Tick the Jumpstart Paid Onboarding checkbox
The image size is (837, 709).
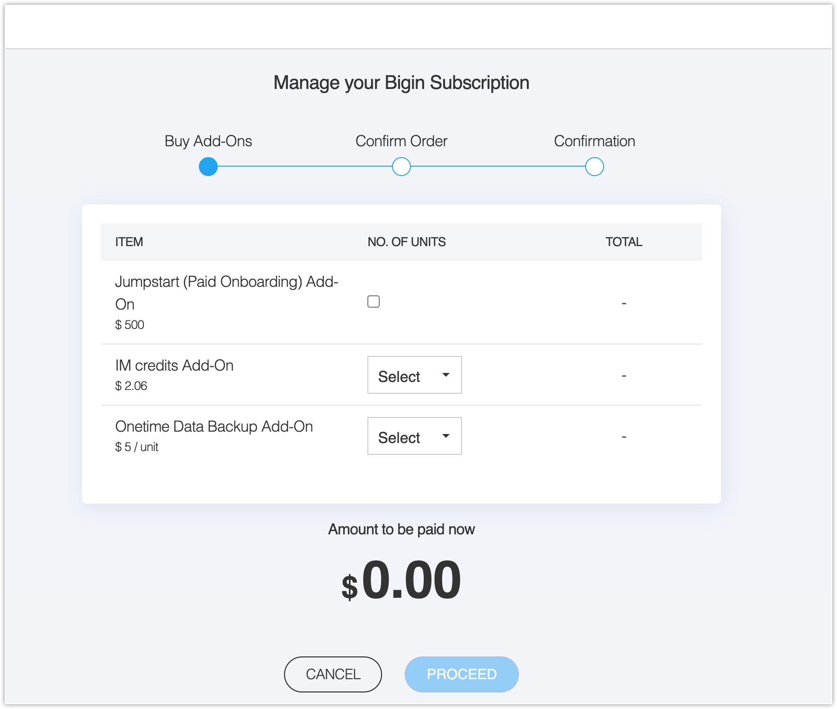click(x=374, y=301)
